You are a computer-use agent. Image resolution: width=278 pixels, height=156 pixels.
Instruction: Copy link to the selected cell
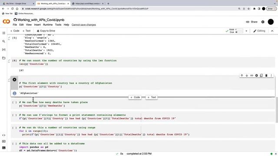[x=252, y=75]
